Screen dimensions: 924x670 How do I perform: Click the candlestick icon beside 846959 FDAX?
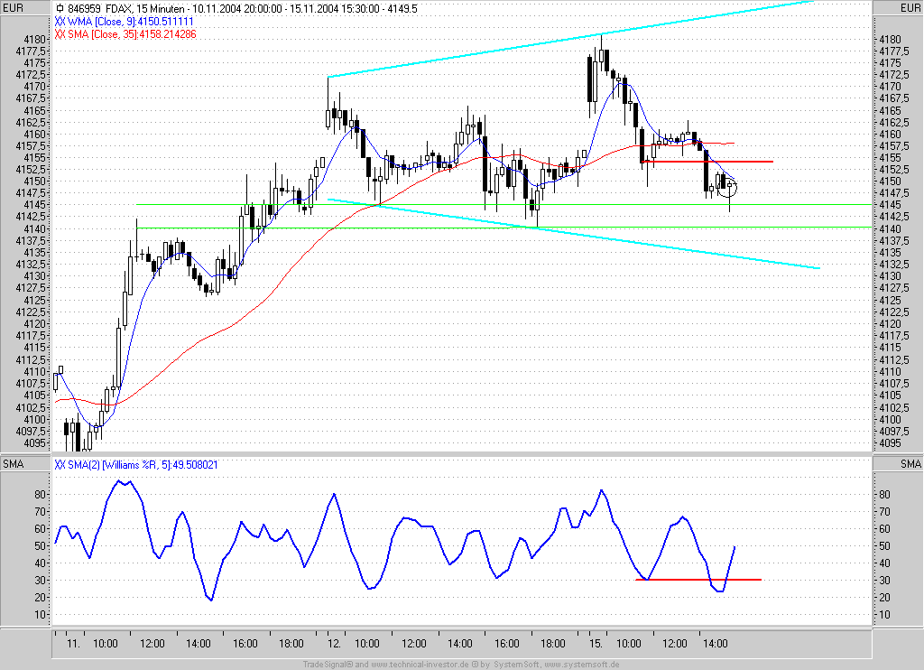[60, 8]
